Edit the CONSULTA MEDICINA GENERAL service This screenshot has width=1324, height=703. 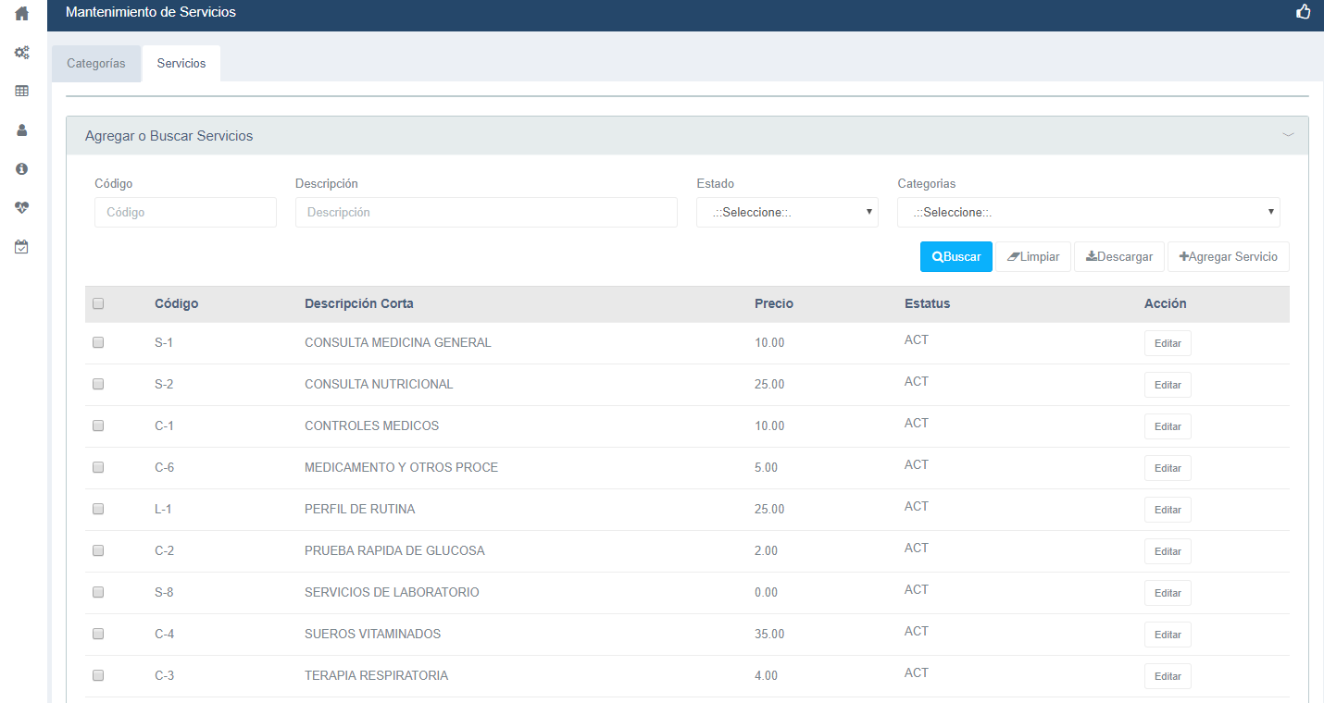pos(1168,343)
